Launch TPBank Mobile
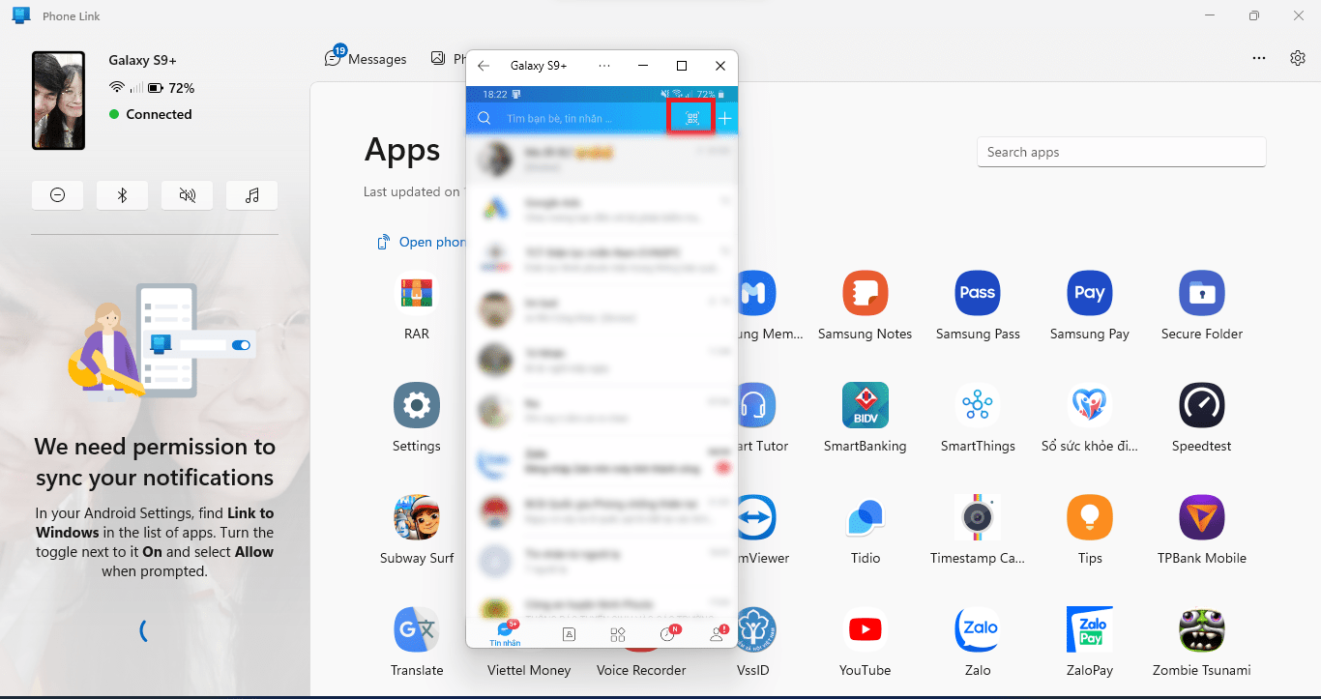 coord(1202,517)
